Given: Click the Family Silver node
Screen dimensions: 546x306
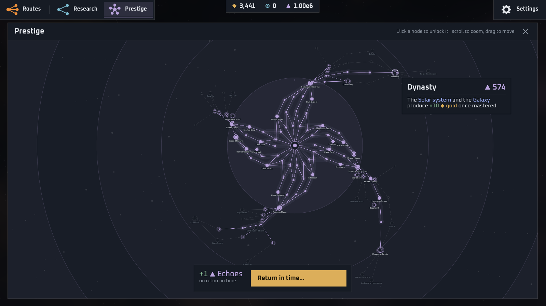Looking at the screenshot, I should tap(277, 117).
